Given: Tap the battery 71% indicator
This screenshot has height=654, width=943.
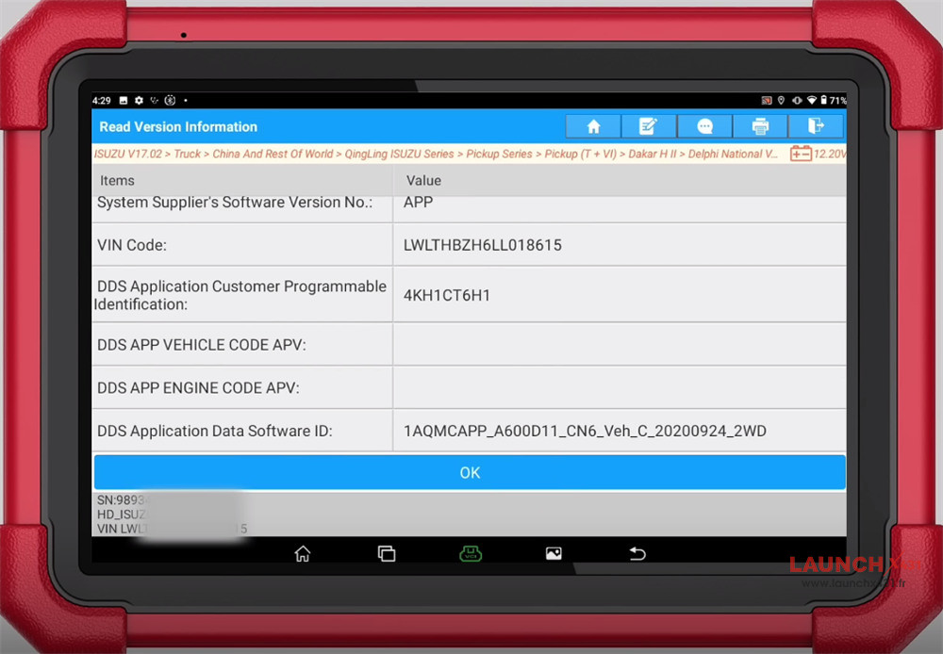Looking at the screenshot, I should pyautogui.click(x=834, y=101).
